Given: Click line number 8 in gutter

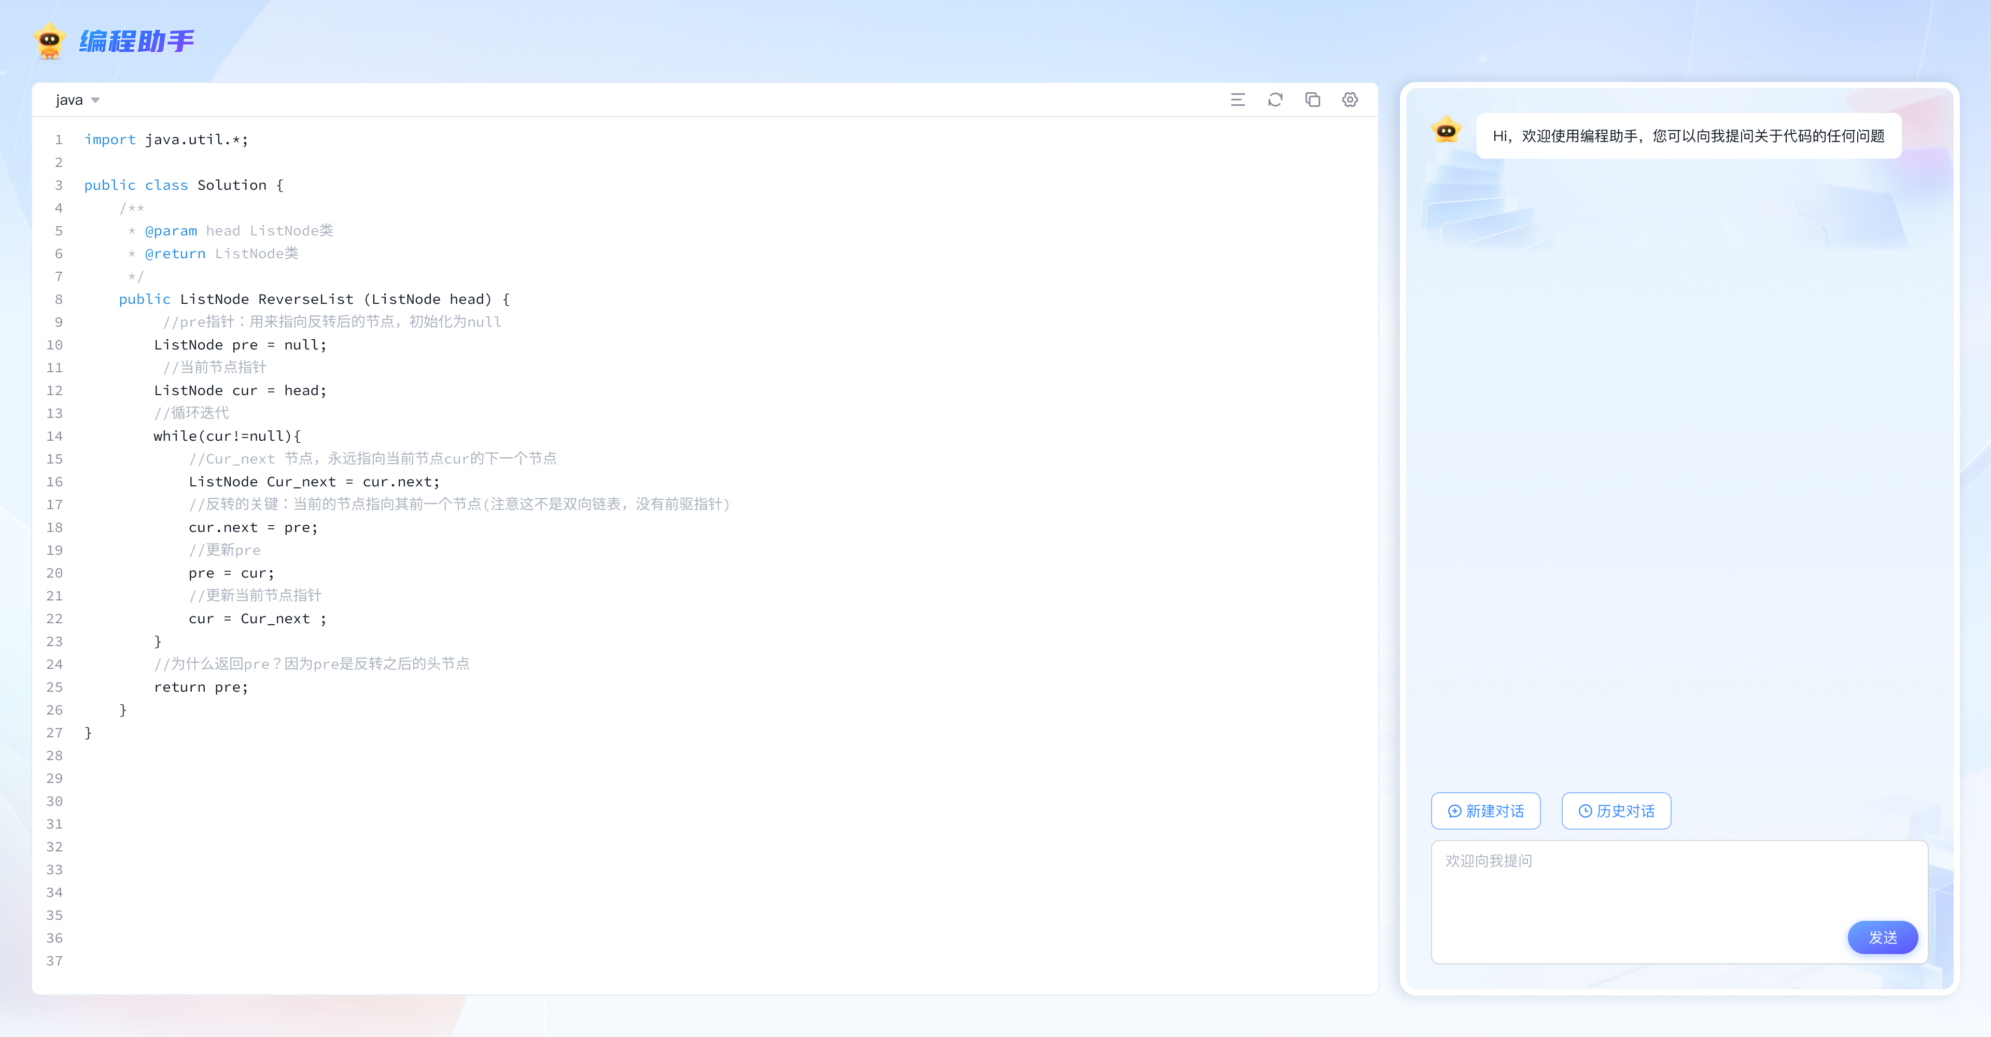Looking at the screenshot, I should tap(58, 299).
